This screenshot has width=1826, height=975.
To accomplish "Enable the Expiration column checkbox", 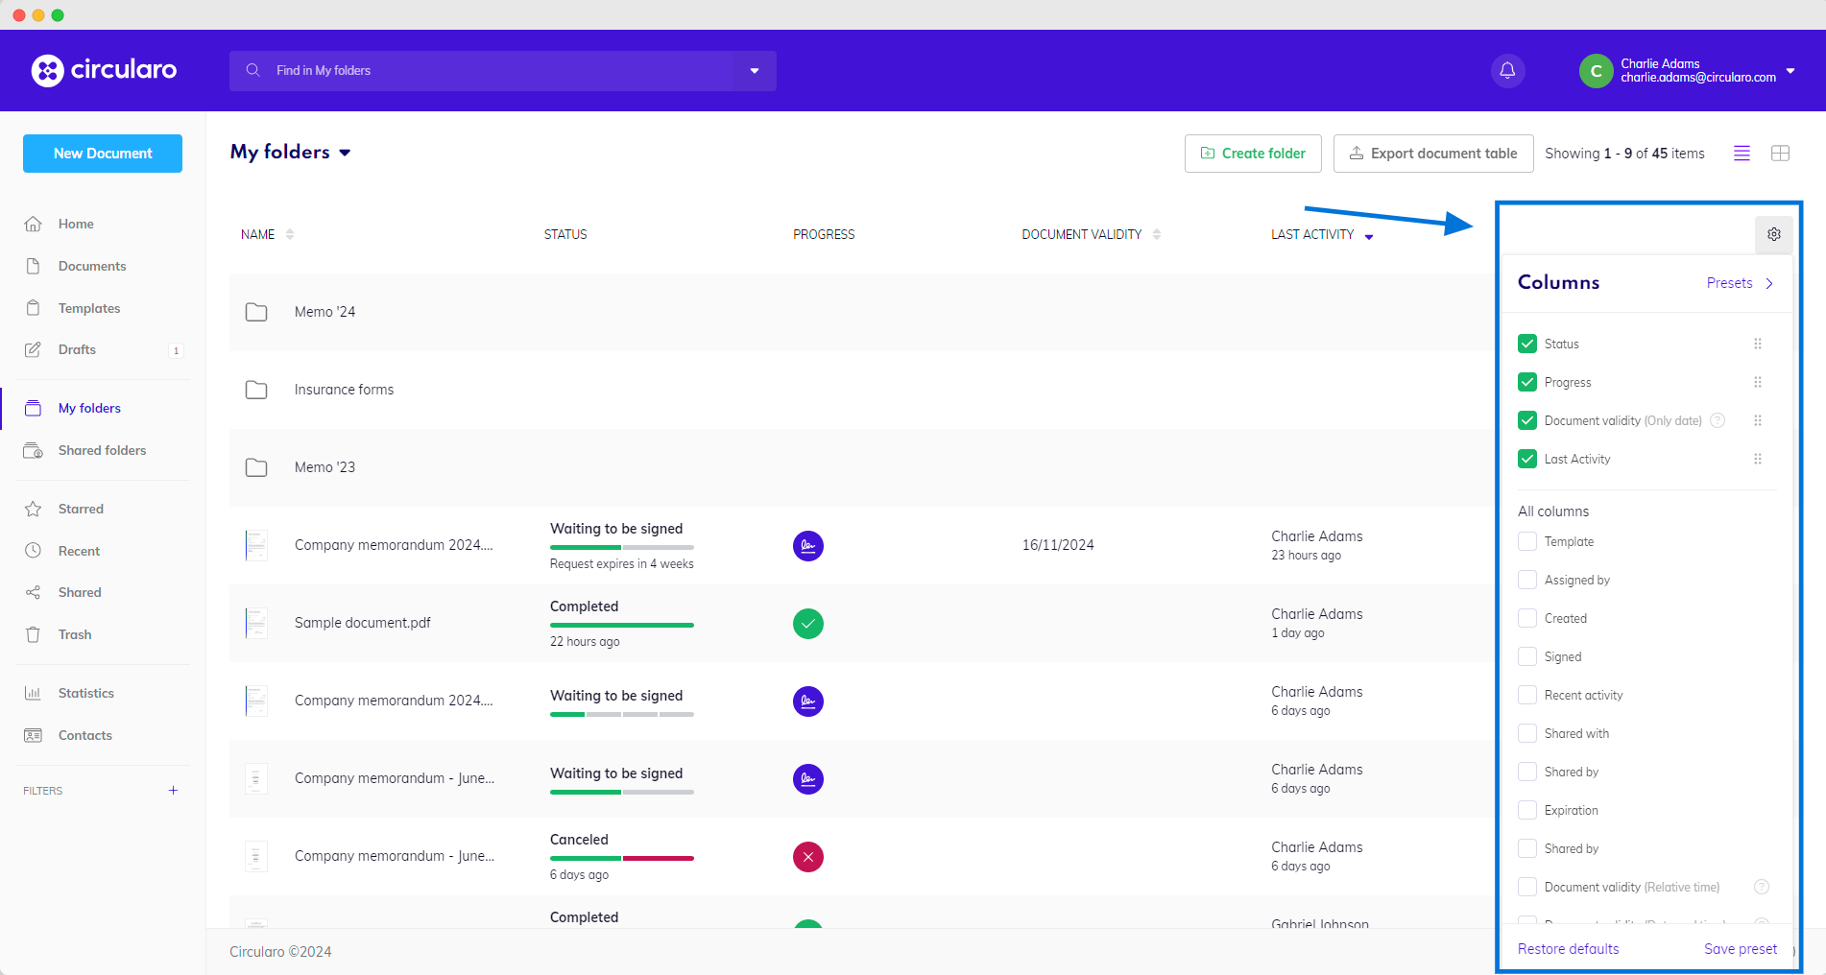I will pyautogui.click(x=1527, y=810).
